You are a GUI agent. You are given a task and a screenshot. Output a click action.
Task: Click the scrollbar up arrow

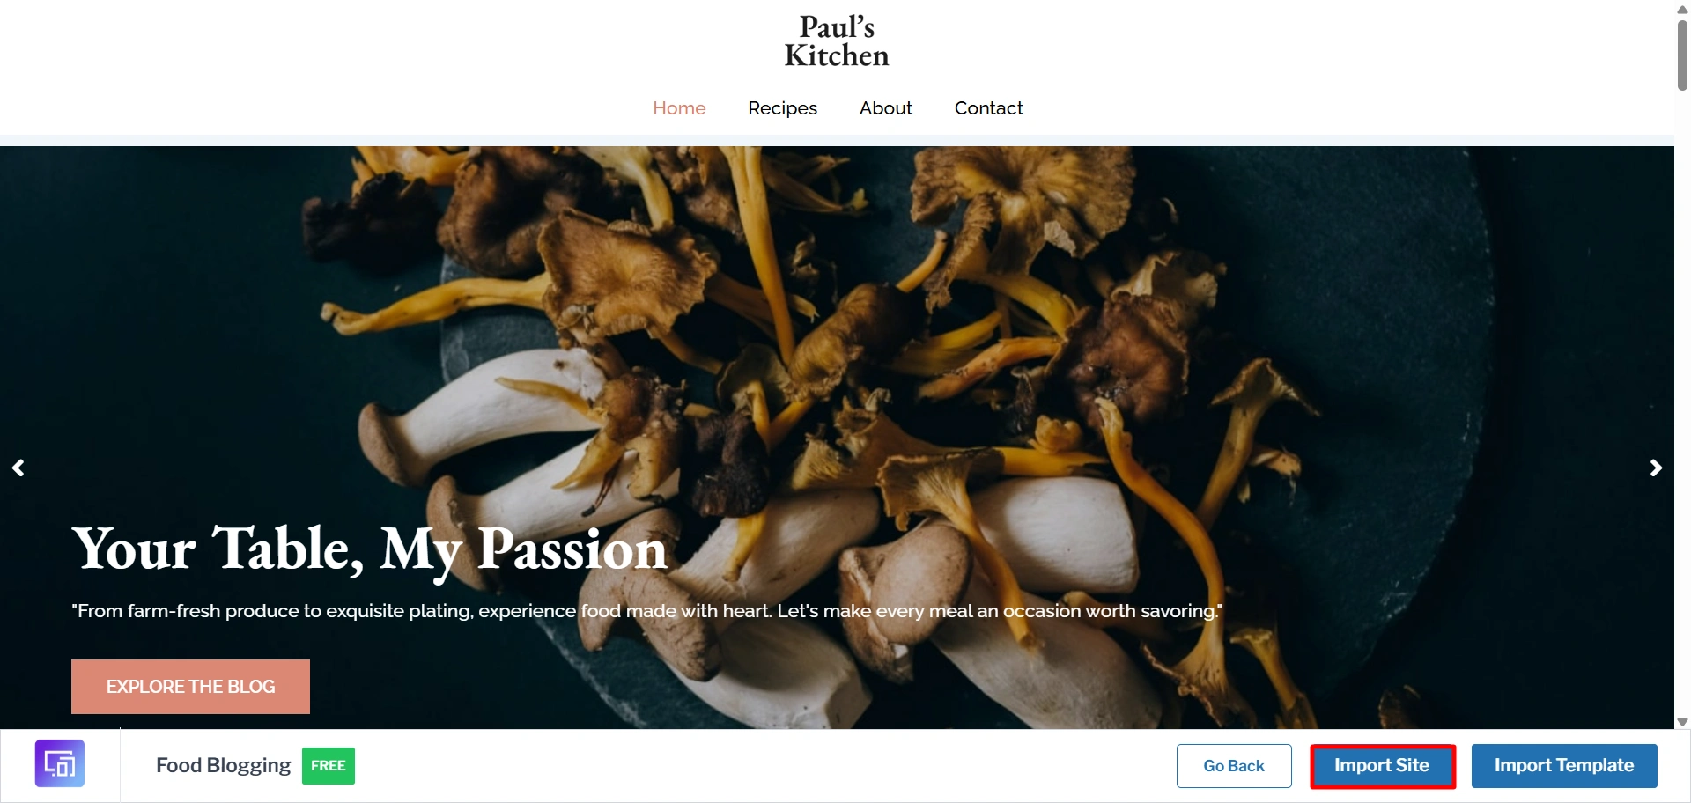pos(1682,9)
